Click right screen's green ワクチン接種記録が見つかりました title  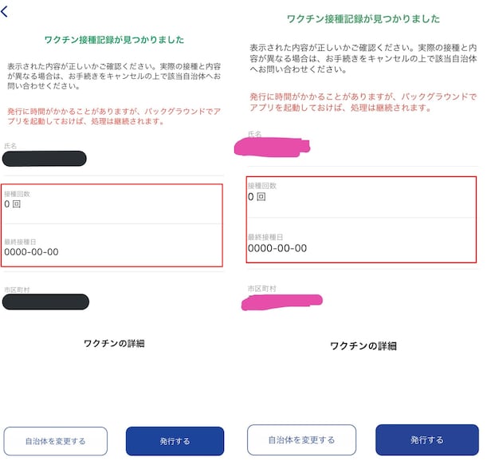point(363,18)
